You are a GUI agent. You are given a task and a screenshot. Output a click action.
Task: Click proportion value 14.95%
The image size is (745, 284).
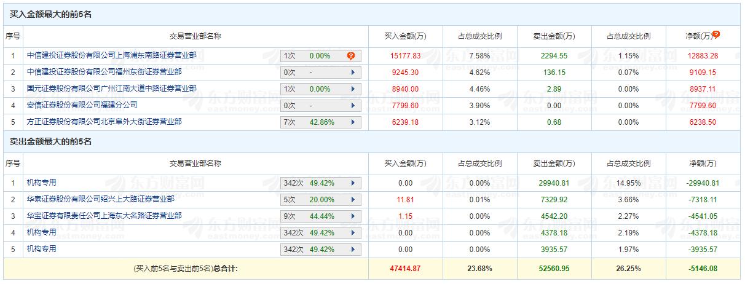click(628, 183)
